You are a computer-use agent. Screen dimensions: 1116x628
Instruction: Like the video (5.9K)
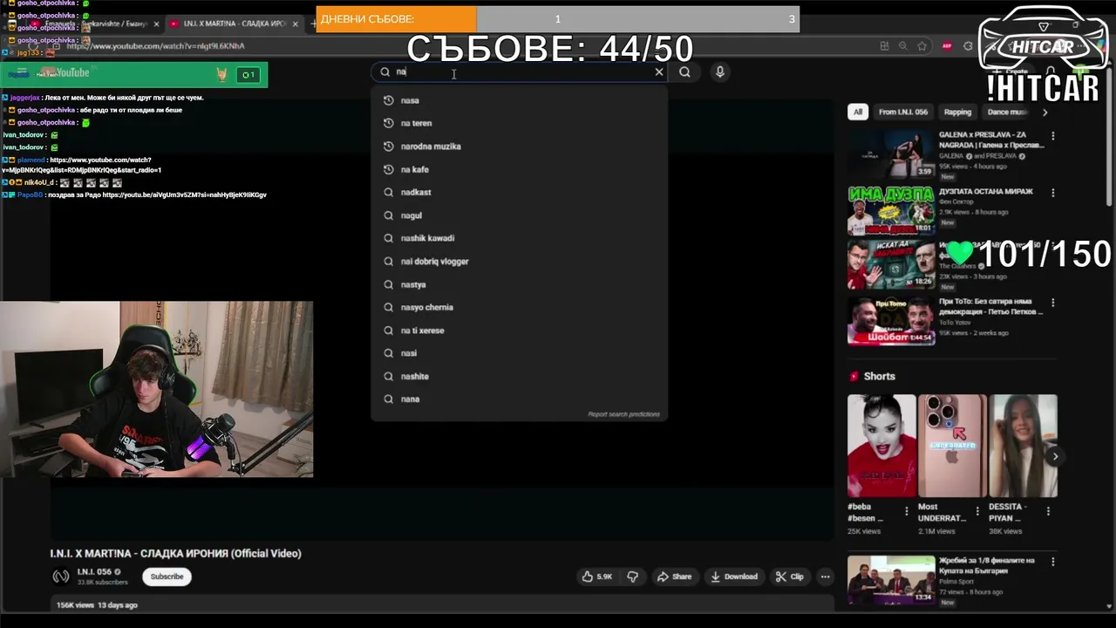pos(597,577)
